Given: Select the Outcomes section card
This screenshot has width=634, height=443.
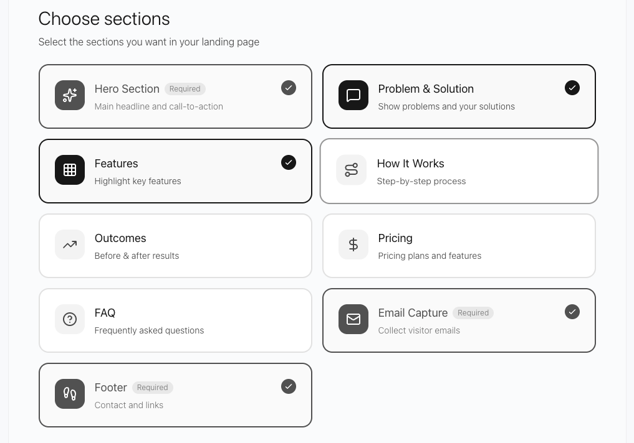Looking at the screenshot, I should [x=175, y=245].
